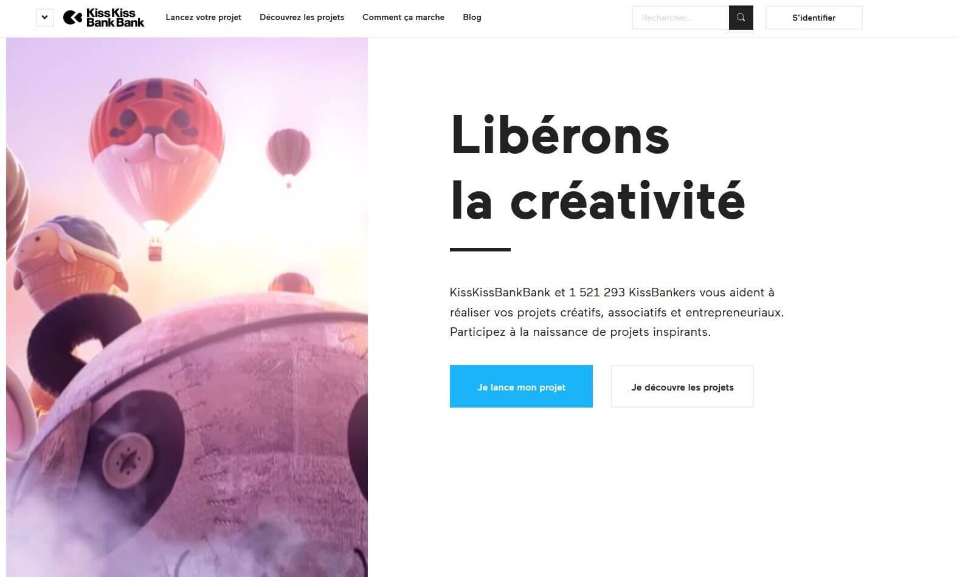Screen dimensions: 957x577
Task: Click the S'identifier login button
Action: [x=814, y=18]
